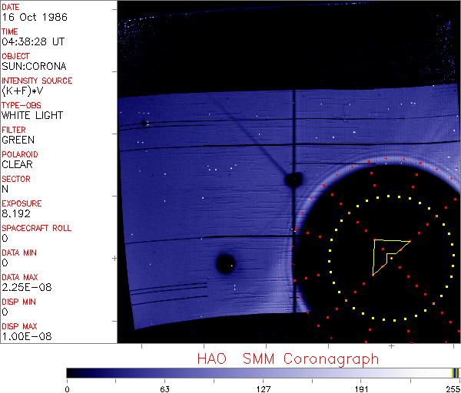Click the dark blob on the vertical line
The width and height of the screenshot is (461, 393).
click(x=293, y=180)
